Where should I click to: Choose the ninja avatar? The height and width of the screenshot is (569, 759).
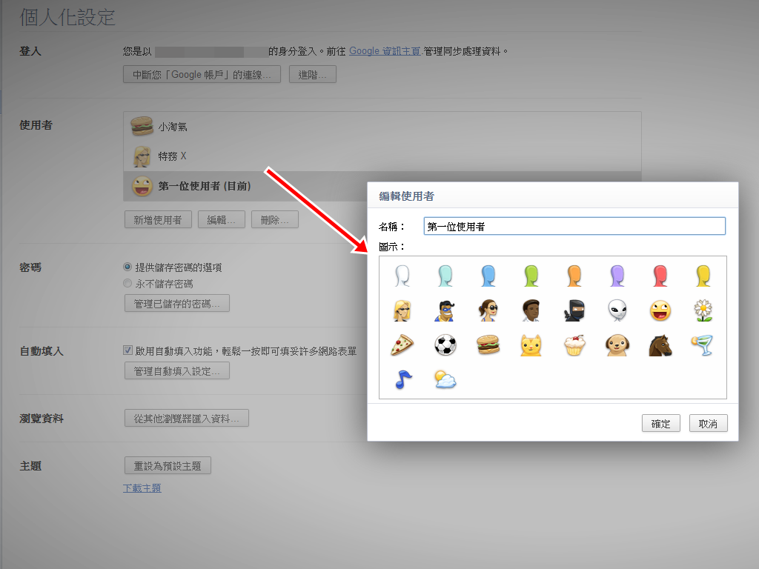574,310
